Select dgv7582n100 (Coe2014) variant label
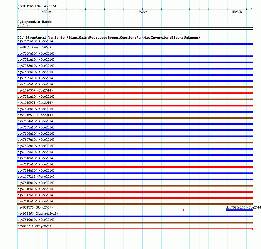This screenshot has width=261, height=249. pos(36,66)
